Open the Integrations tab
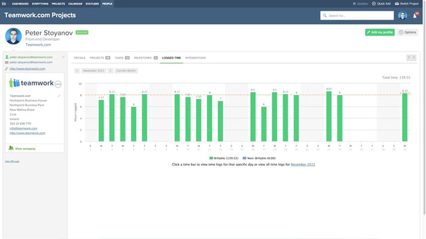Screen dimensions: 426x239 click(x=195, y=58)
